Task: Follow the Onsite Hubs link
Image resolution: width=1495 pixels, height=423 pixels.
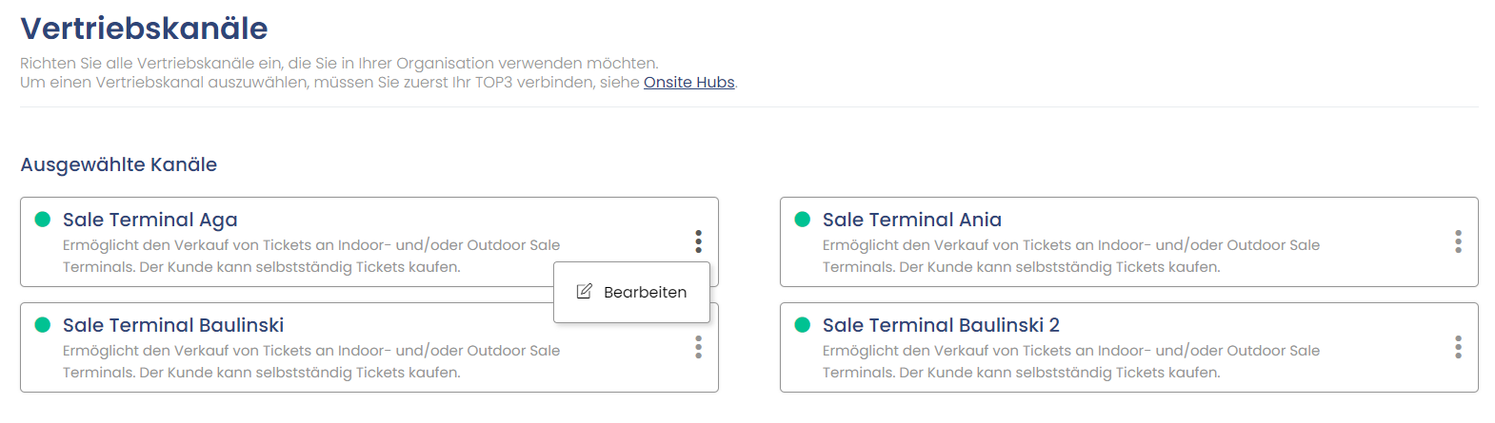Action: (689, 83)
